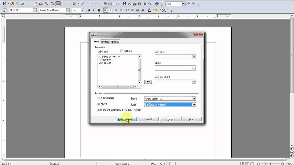Select the Sheet radio button
The height and width of the screenshot is (165, 294).
coord(99,104)
